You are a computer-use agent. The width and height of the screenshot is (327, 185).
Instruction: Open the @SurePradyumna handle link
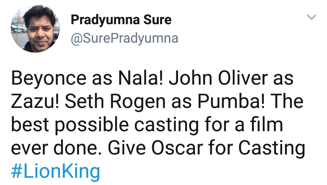[125, 38]
